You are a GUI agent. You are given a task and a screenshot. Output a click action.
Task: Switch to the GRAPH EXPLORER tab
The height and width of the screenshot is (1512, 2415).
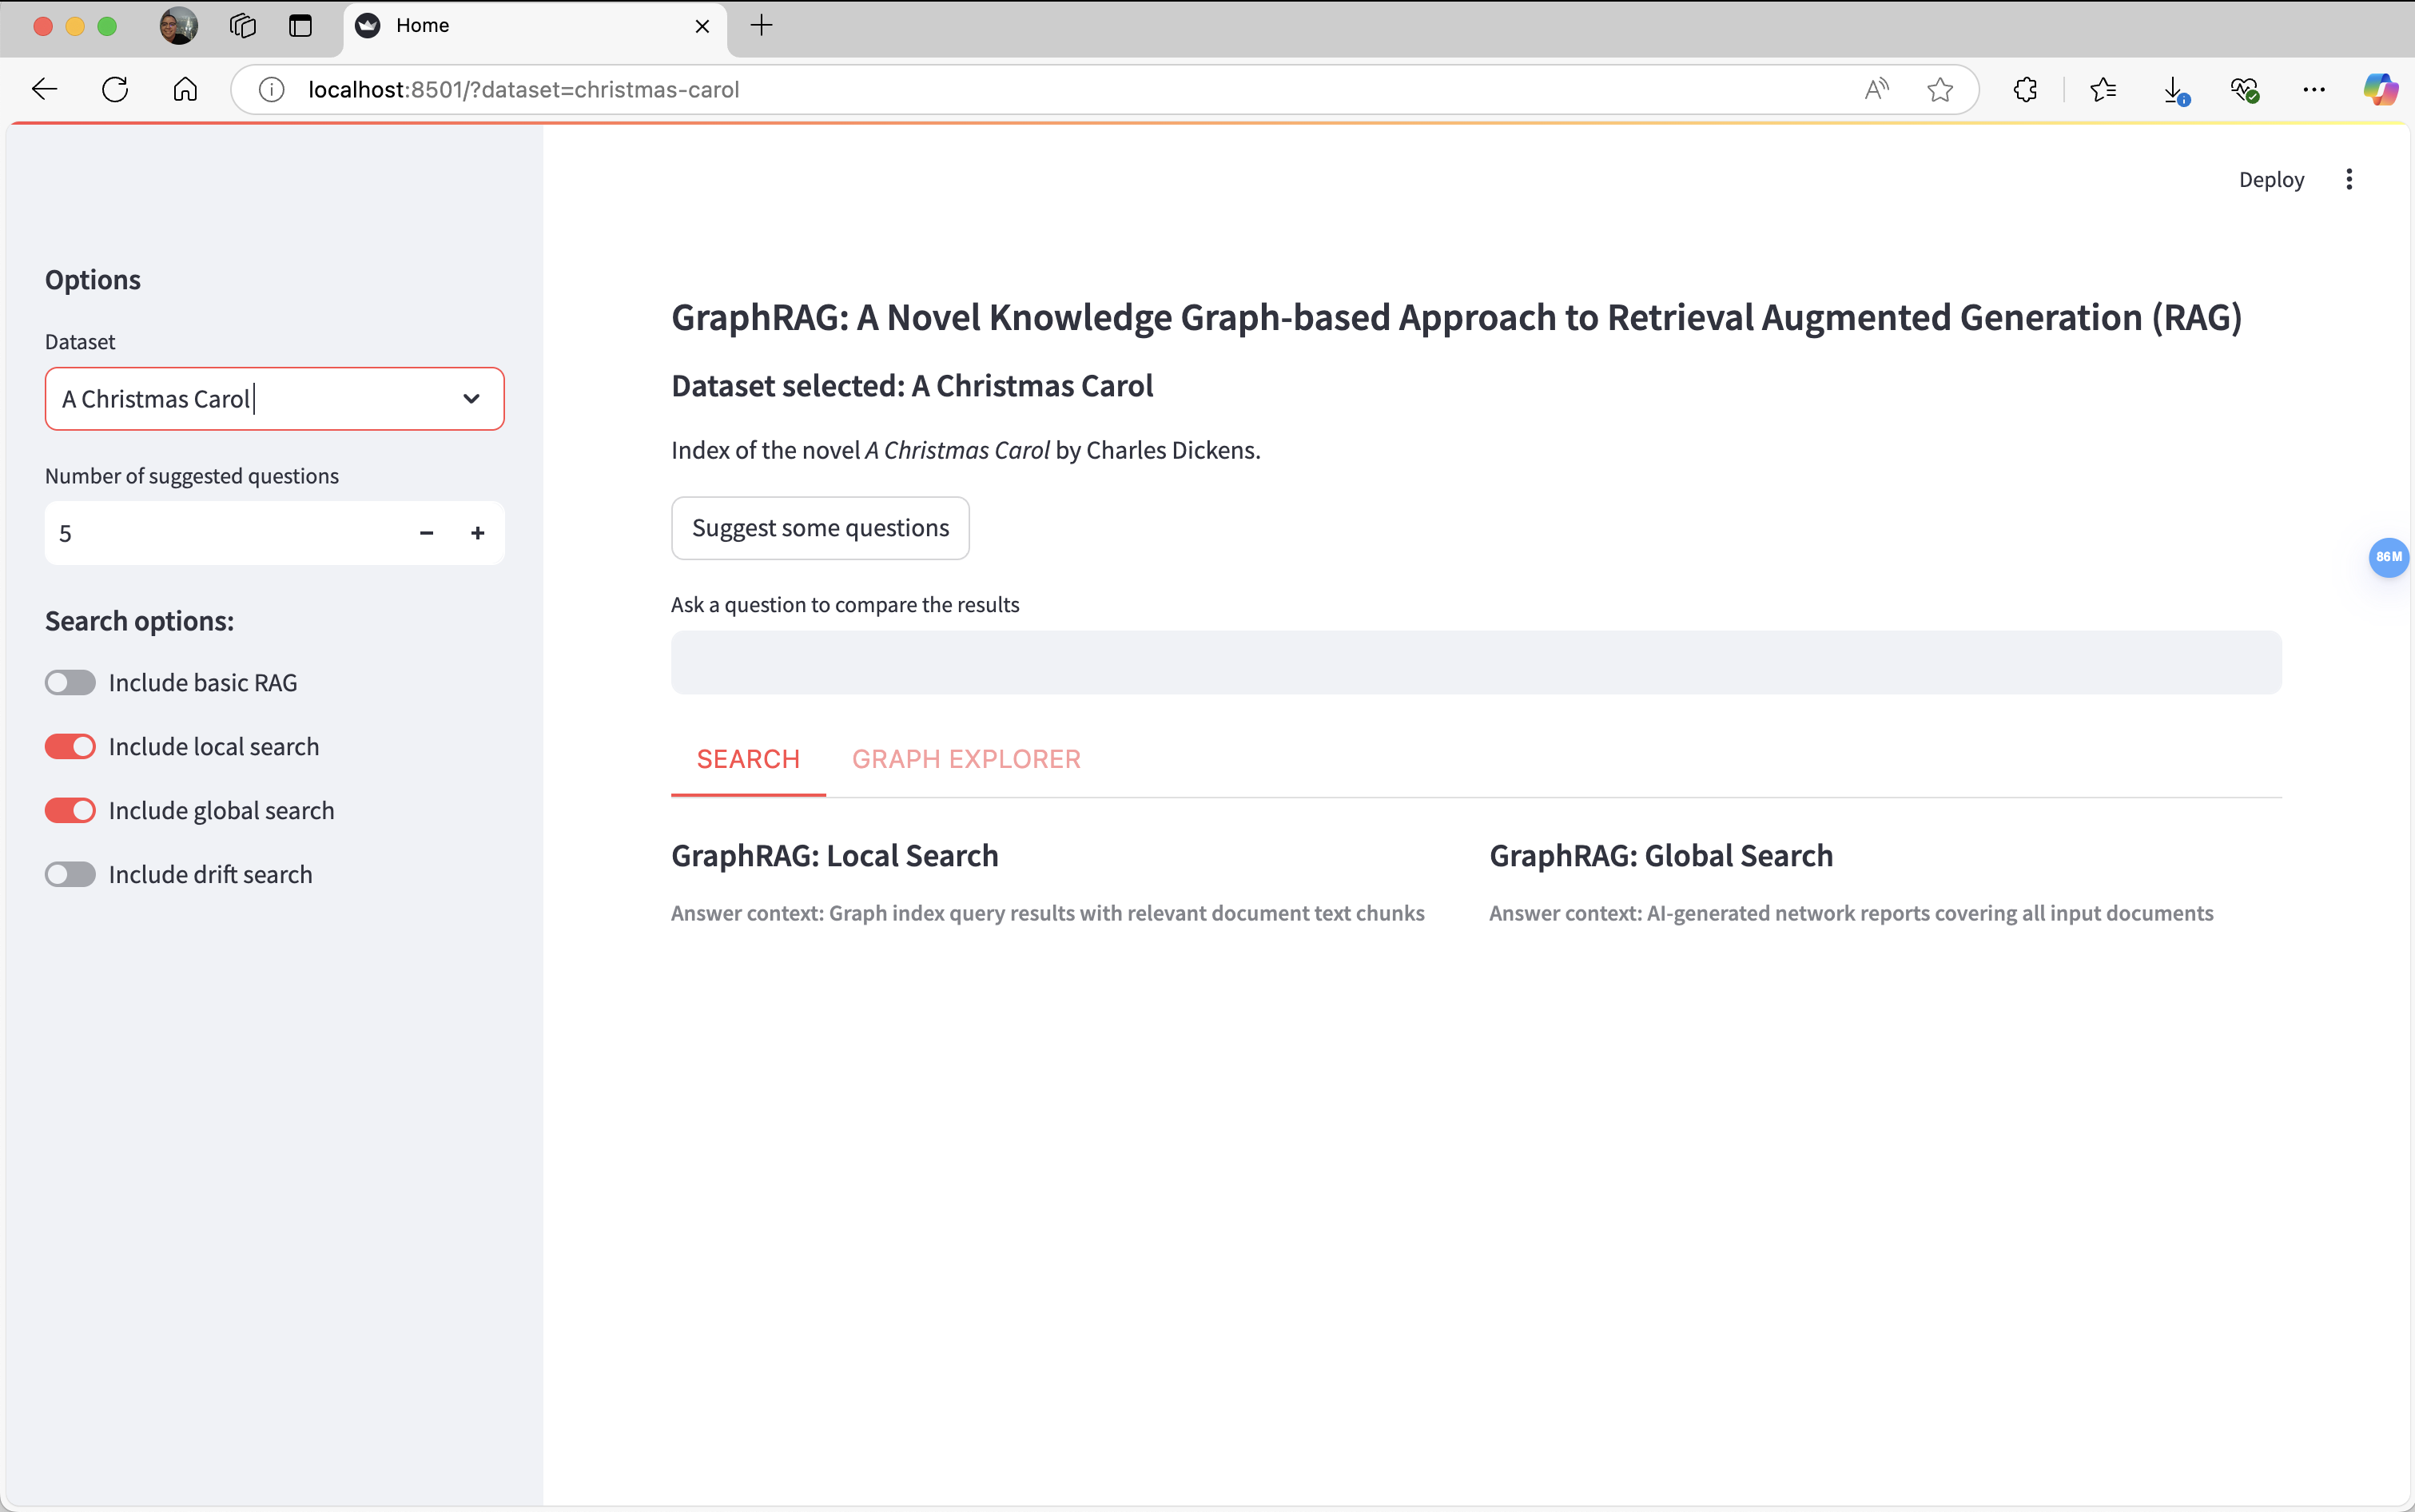[965, 759]
